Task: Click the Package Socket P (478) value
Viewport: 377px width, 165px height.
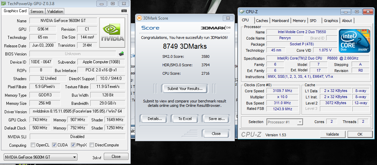Action: point(302,44)
